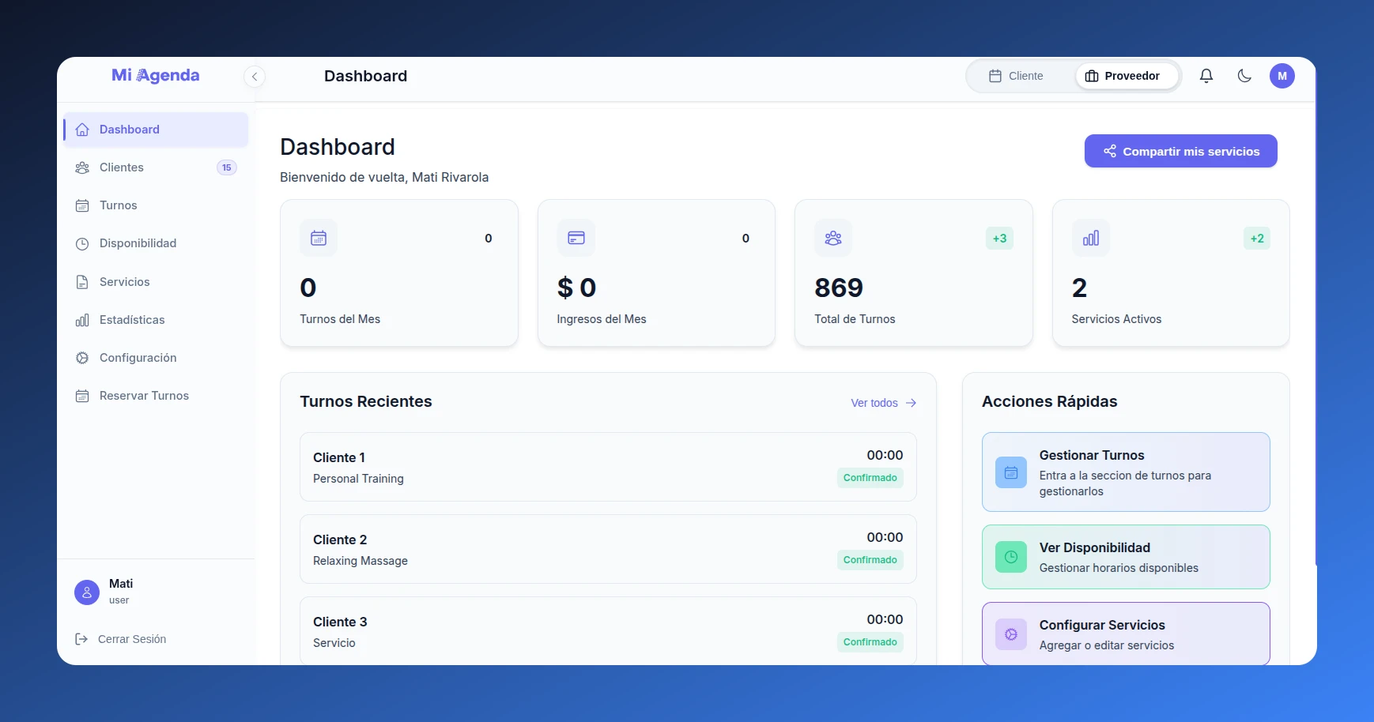Click the Mi Agenda logo

point(156,75)
